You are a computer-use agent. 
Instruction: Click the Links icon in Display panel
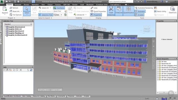pyautogui.click(x=92, y=8)
